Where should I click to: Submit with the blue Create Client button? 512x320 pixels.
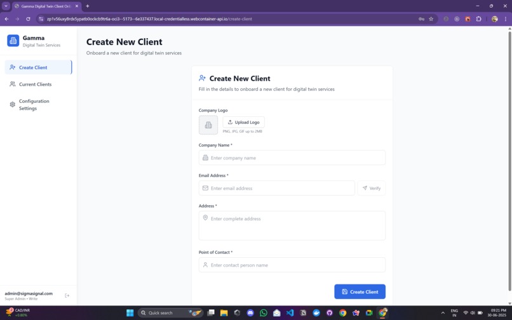(360, 291)
